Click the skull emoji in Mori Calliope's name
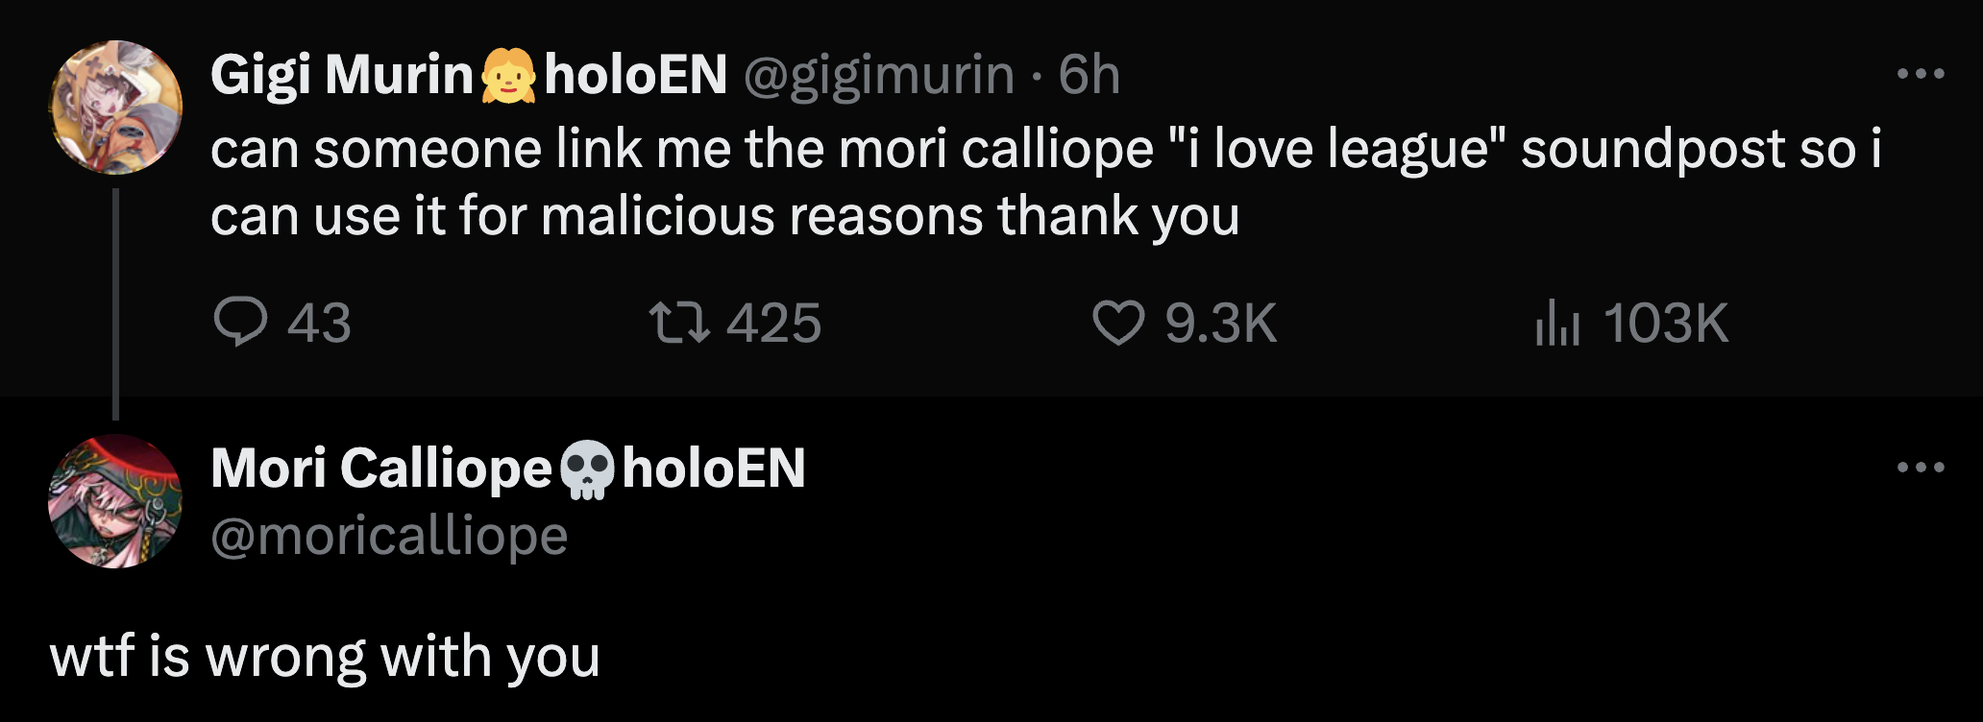Image resolution: width=1983 pixels, height=722 pixels. (587, 469)
